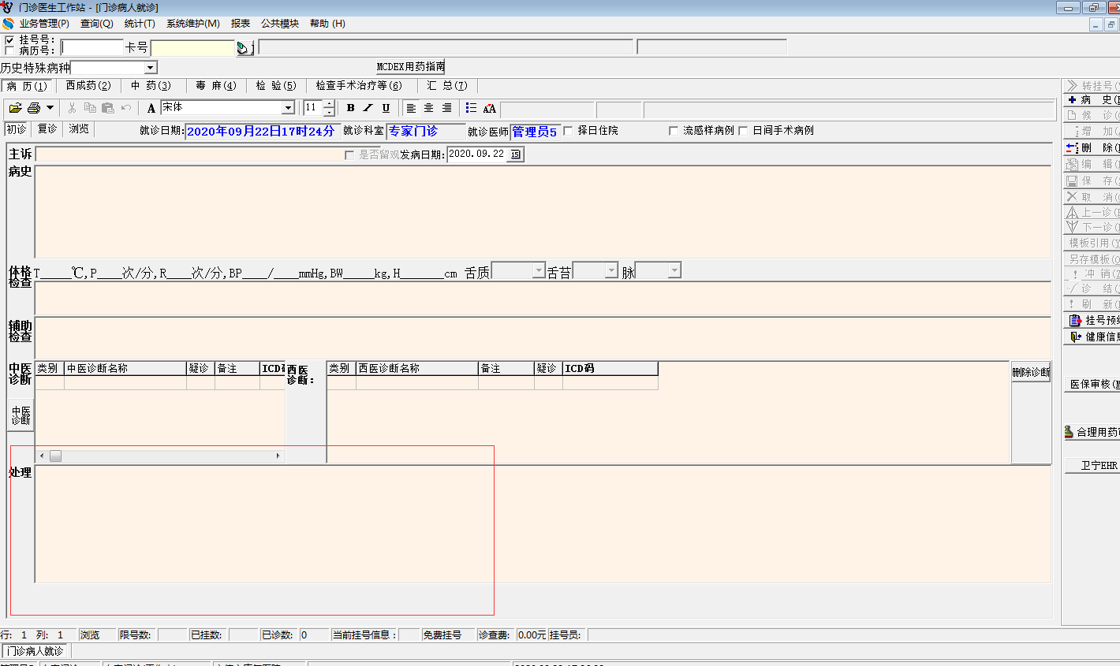Open the 公共模块 menu
This screenshot has width=1120, height=666.
click(280, 24)
